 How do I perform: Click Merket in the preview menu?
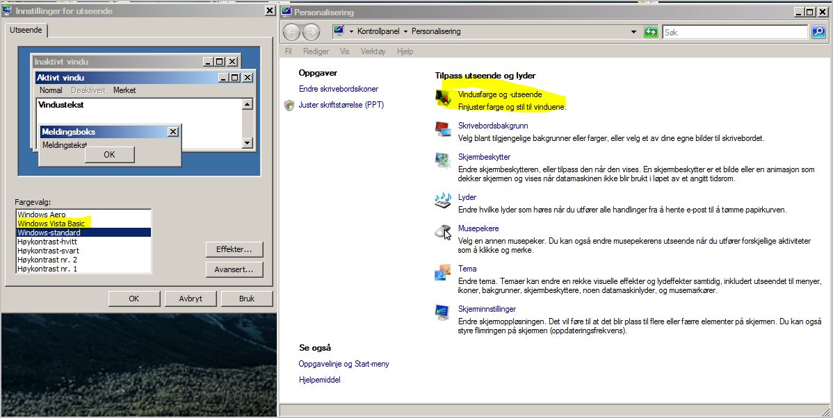(x=124, y=90)
